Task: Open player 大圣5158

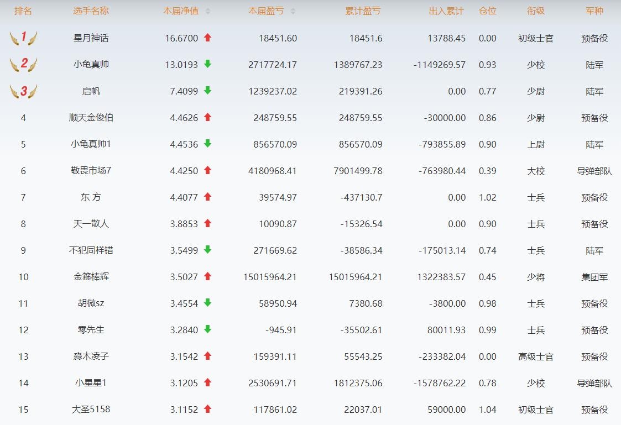Action: [x=91, y=409]
